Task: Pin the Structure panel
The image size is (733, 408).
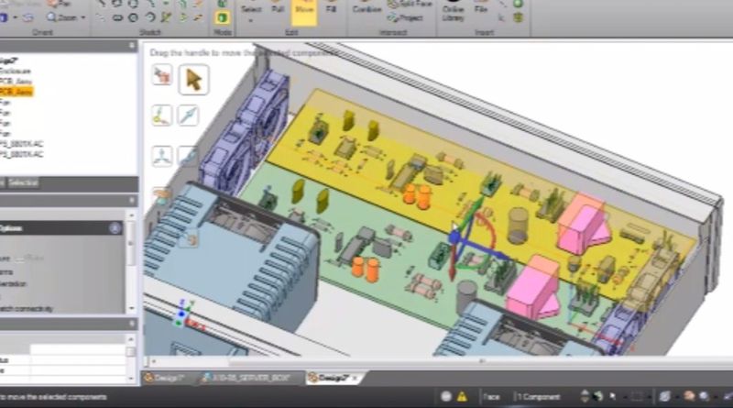Action: [131, 46]
